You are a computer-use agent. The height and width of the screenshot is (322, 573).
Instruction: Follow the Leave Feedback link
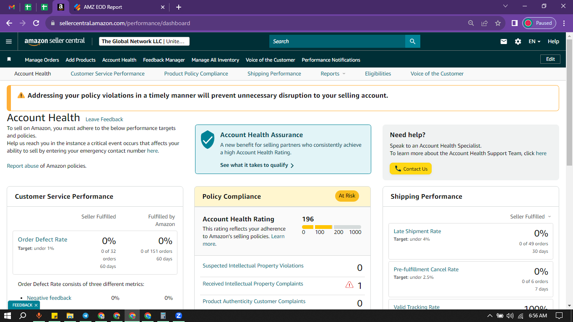(104, 119)
